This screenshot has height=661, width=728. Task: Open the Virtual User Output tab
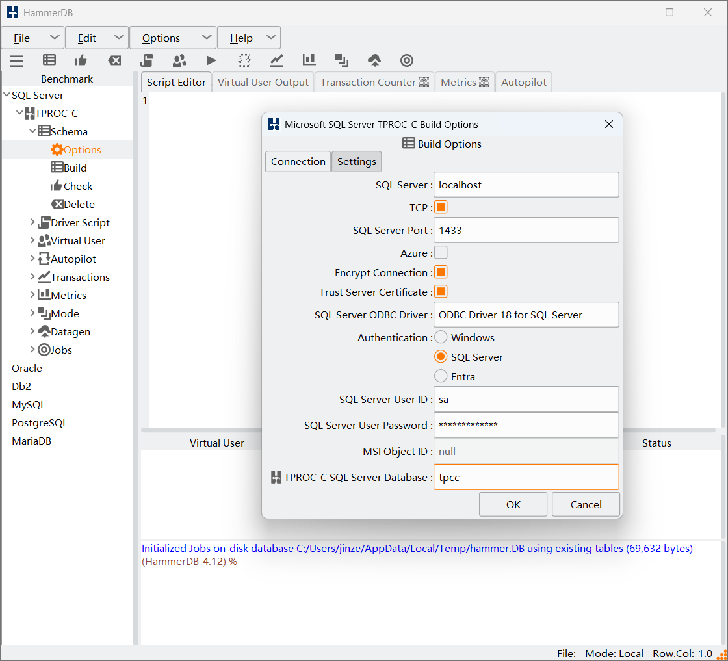pos(263,82)
